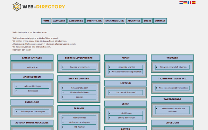This screenshot has width=208, height=130.
Task: Open Proefabonnementen op kranten link
Action: click(x=127, y=72)
